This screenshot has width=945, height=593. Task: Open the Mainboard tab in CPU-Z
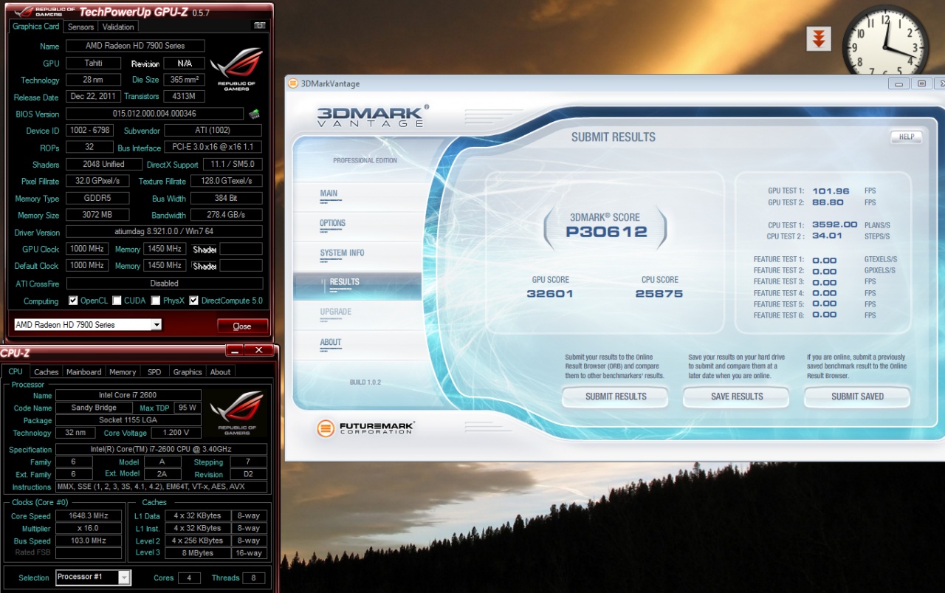coord(84,372)
